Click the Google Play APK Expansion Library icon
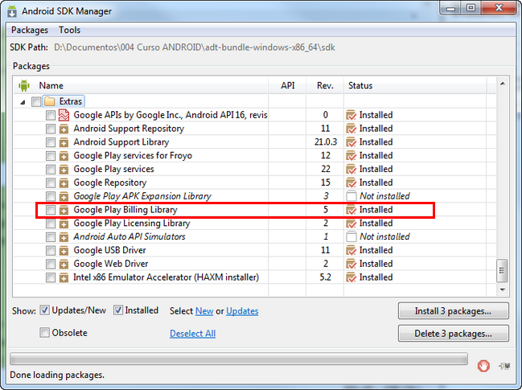Screen dimensions: 522x390 point(64,196)
